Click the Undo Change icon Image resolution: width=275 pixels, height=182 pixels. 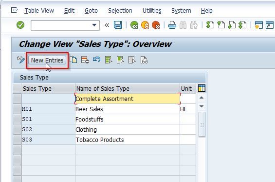[x=97, y=60]
